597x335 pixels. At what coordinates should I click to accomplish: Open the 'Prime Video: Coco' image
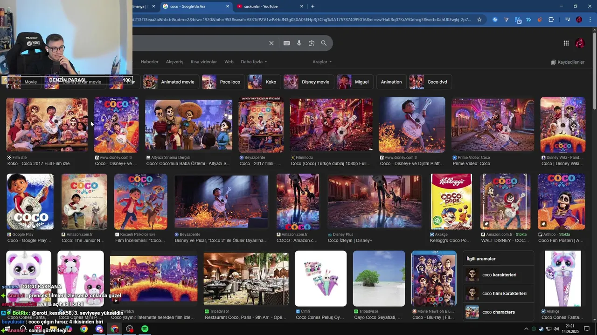pyautogui.click(x=493, y=125)
